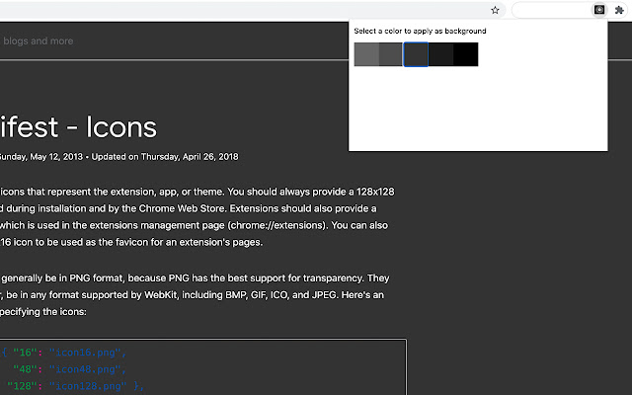Click the '(chrome://extensions)' text in paragraph
The image size is (632, 395).
tap(277, 225)
